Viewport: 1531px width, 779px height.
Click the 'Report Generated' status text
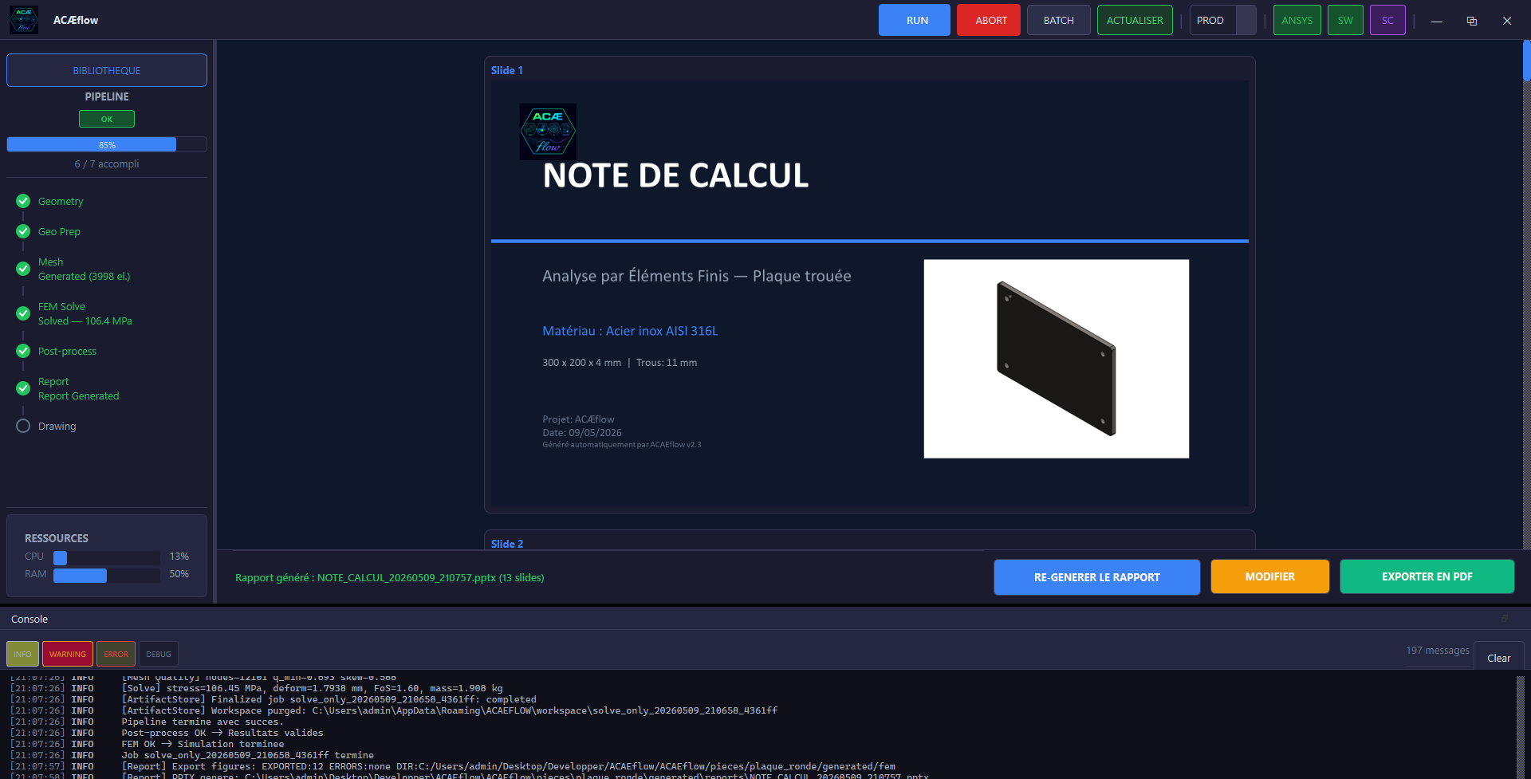tap(79, 395)
